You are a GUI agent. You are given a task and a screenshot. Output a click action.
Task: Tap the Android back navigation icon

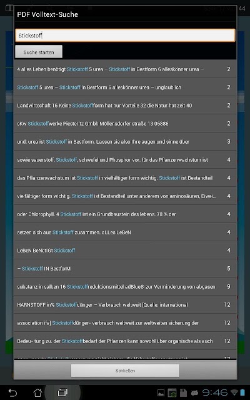[12, 392]
